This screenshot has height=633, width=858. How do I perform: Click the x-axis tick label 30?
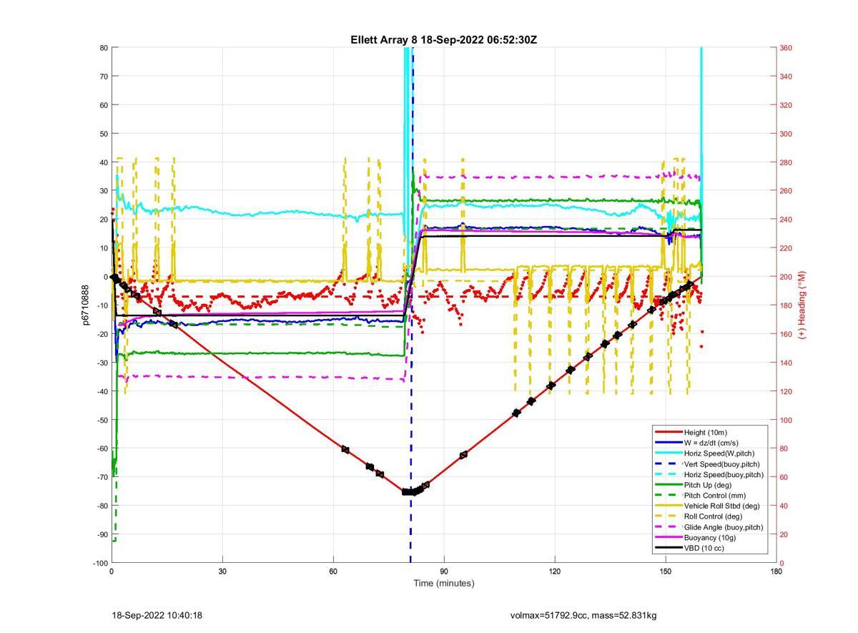[222, 571]
